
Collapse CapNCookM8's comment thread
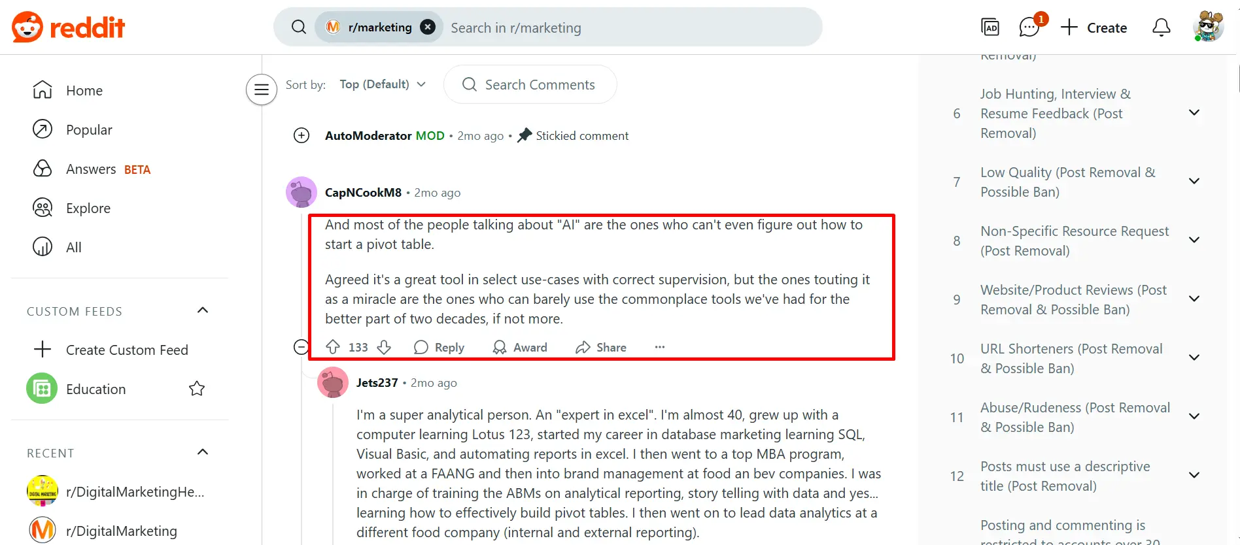[x=301, y=347]
